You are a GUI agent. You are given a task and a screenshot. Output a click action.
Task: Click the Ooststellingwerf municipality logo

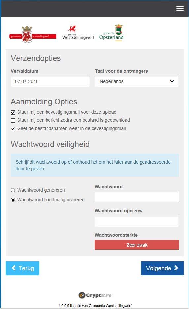pos(33,35)
